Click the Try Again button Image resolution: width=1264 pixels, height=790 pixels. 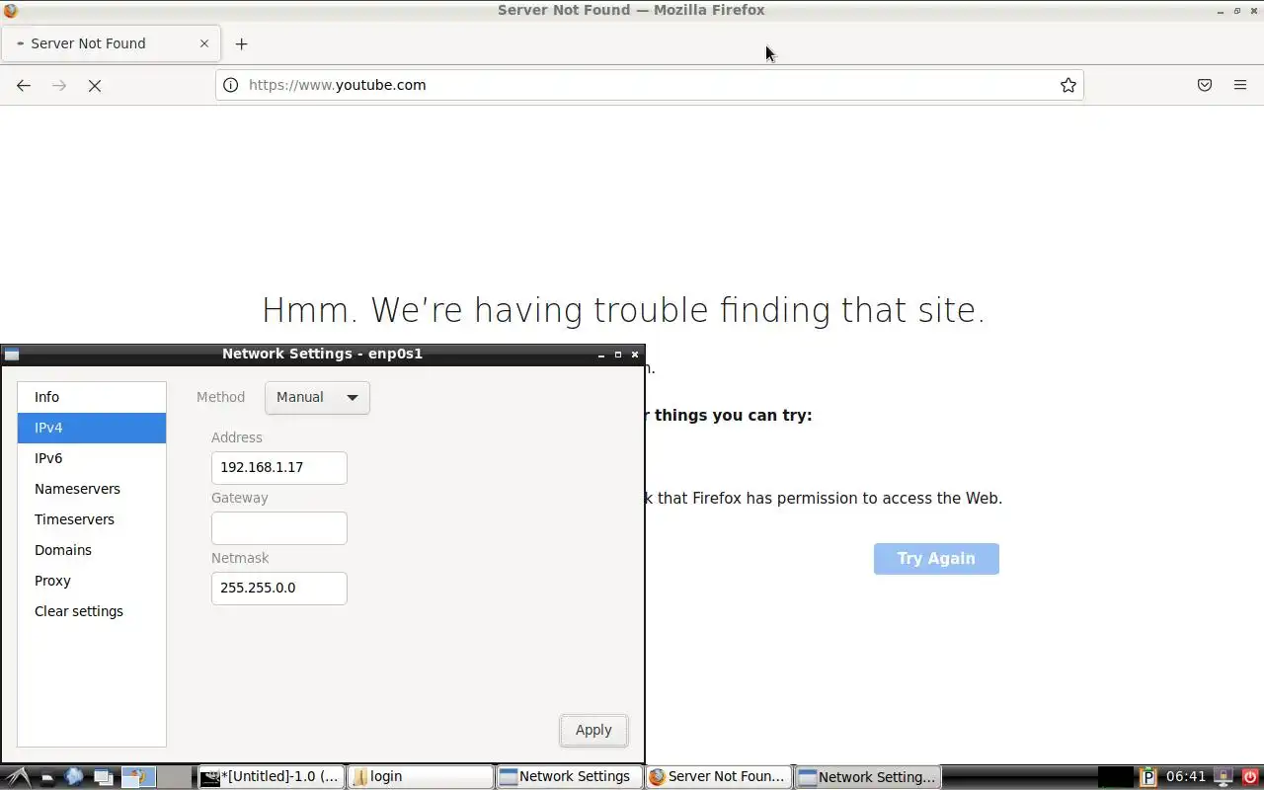coord(936,559)
